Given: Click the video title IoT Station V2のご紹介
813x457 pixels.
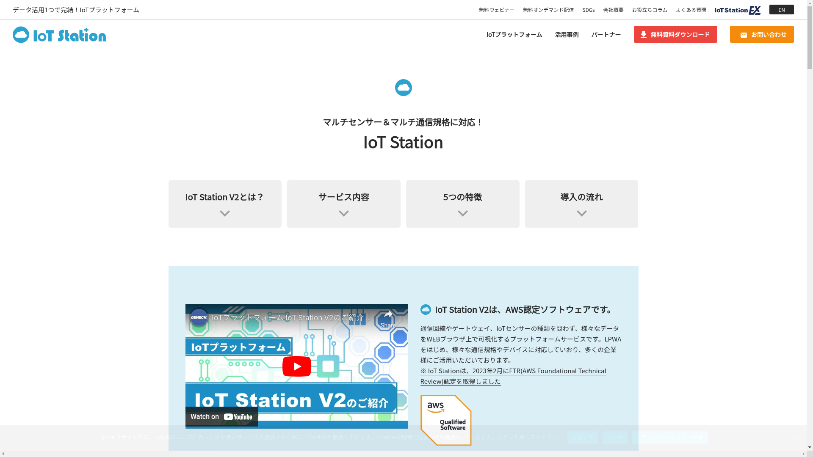Looking at the screenshot, I should pos(291,317).
